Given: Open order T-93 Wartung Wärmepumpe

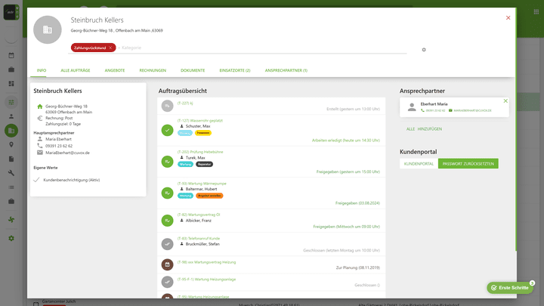Looking at the screenshot, I should click(202, 183).
